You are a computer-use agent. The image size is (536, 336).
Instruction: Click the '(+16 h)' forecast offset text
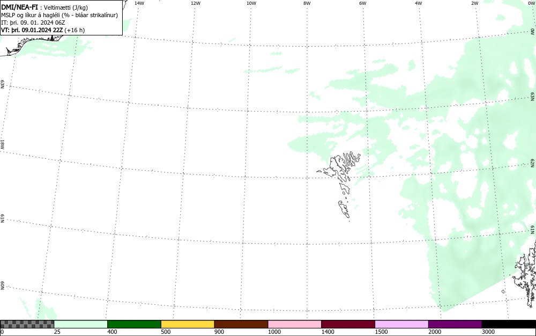pos(74,30)
